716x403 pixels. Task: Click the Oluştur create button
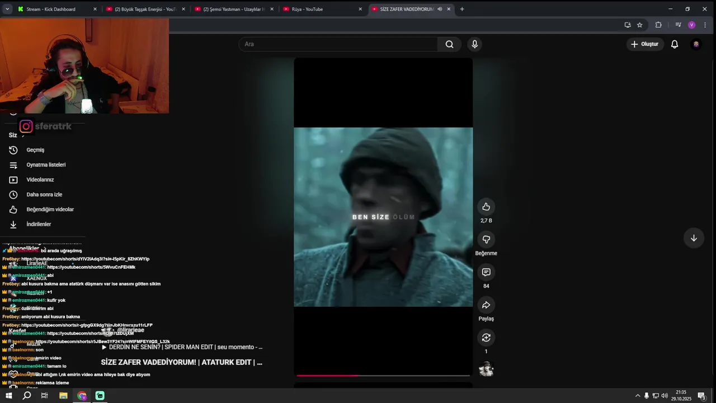(x=644, y=44)
